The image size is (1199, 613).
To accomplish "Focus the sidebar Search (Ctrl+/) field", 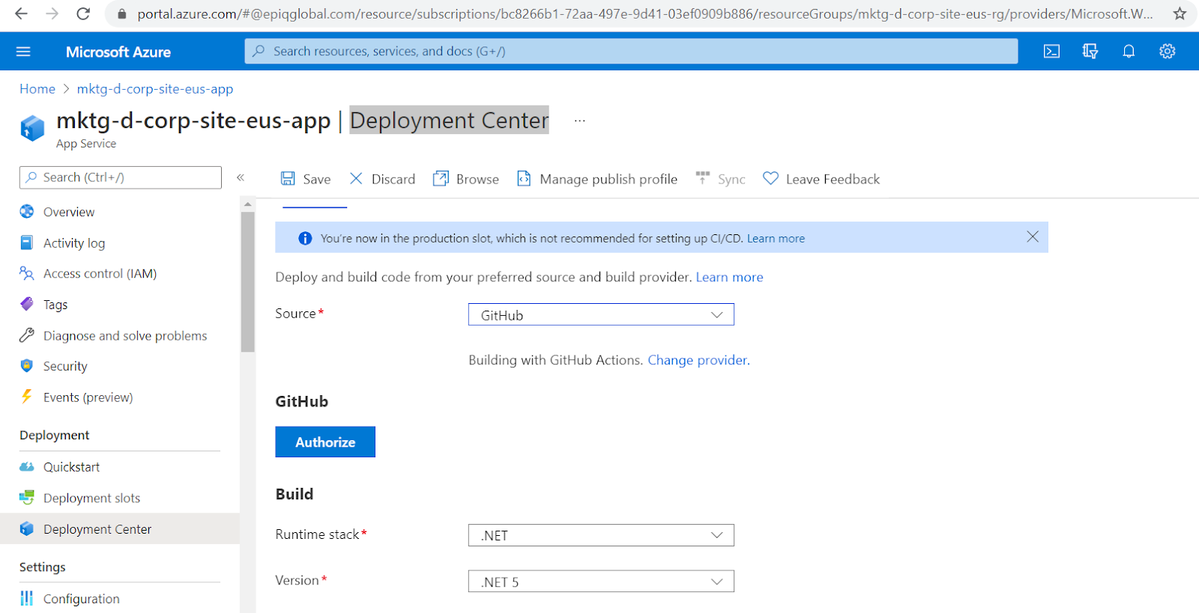I will pos(121,177).
